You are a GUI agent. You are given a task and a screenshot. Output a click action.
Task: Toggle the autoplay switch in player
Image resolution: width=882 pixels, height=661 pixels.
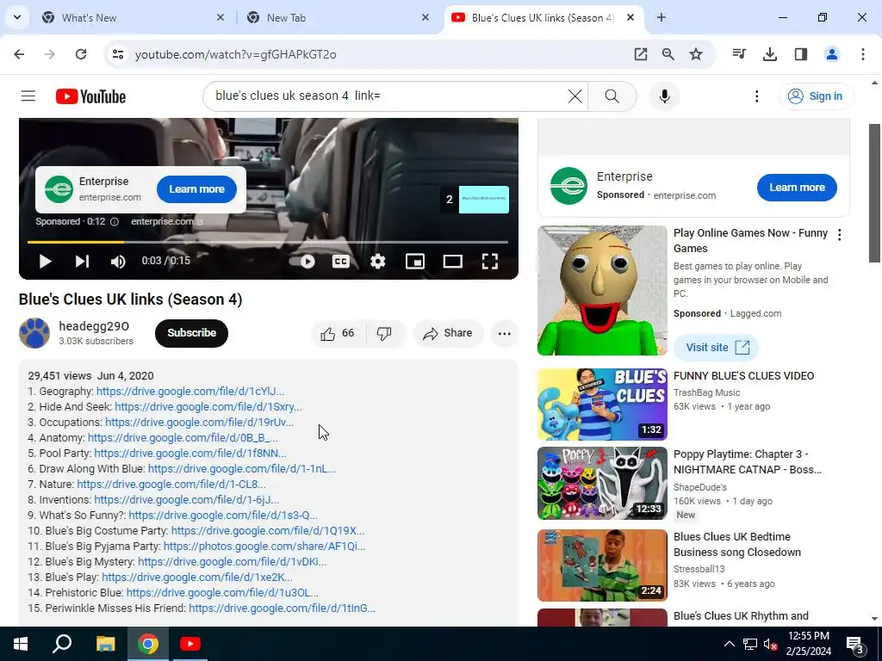click(302, 262)
